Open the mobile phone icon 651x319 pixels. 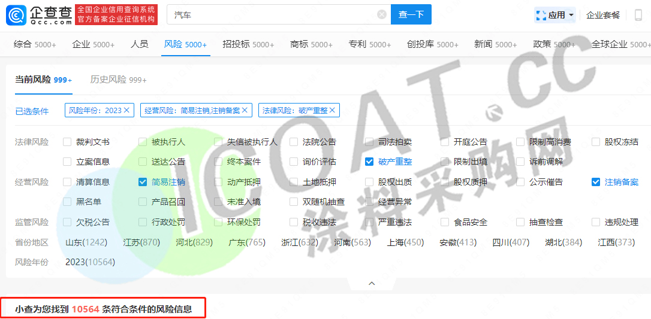click(x=638, y=15)
